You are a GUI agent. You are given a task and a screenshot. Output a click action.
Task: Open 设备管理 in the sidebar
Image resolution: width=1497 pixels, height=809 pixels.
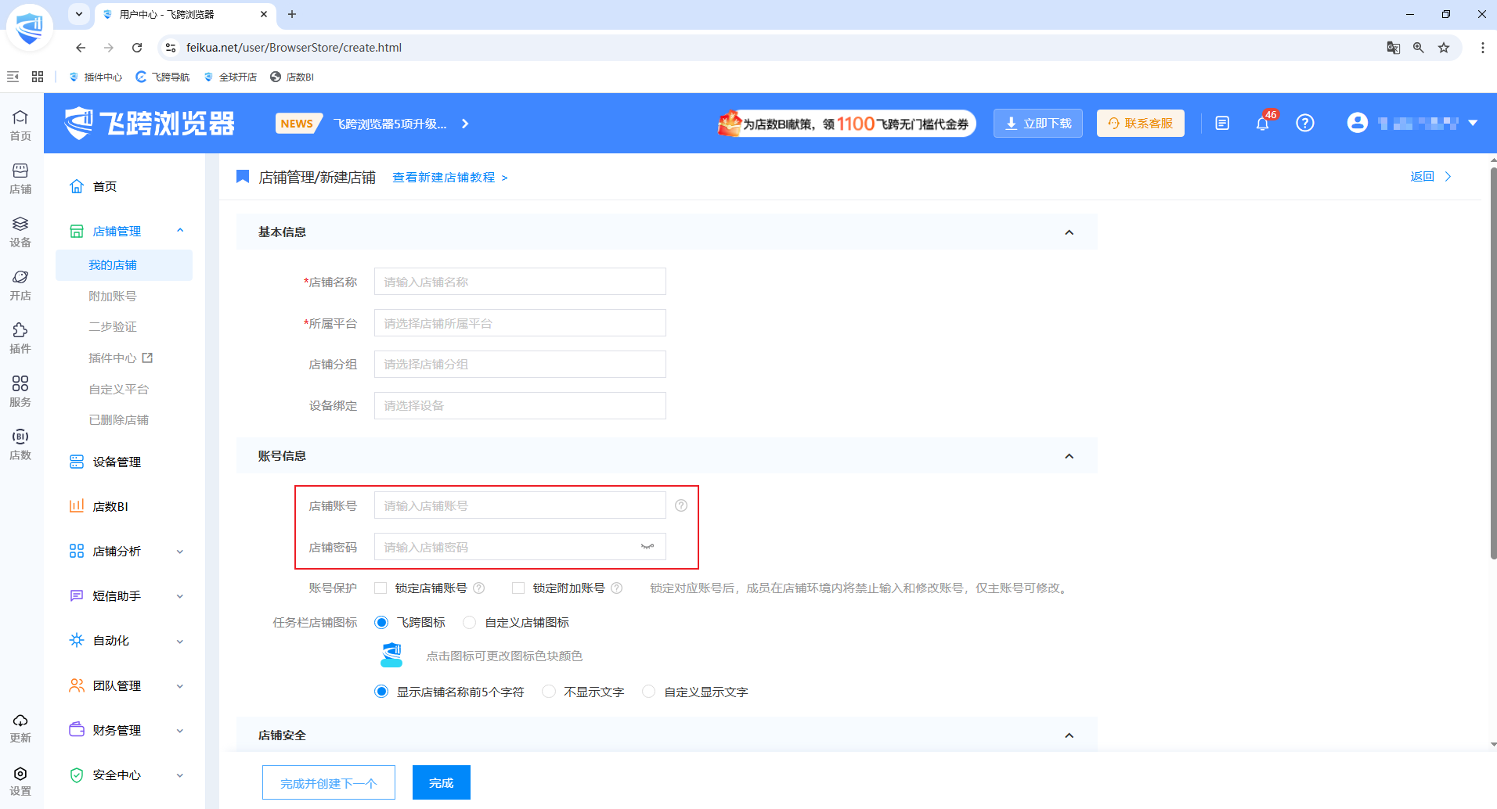click(117, 462)
